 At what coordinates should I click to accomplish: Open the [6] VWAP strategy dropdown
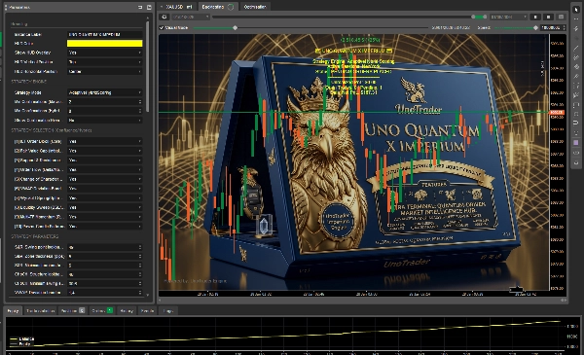click(x=105, y=189)
